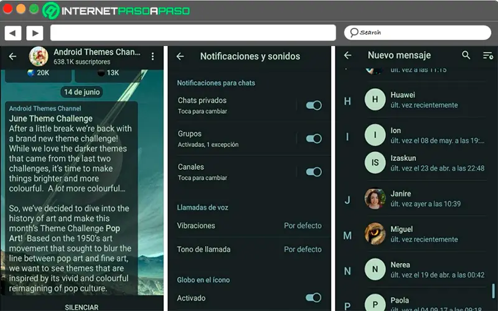Click the address bar field
Screen dimensions: 498x311
[193, 33]
